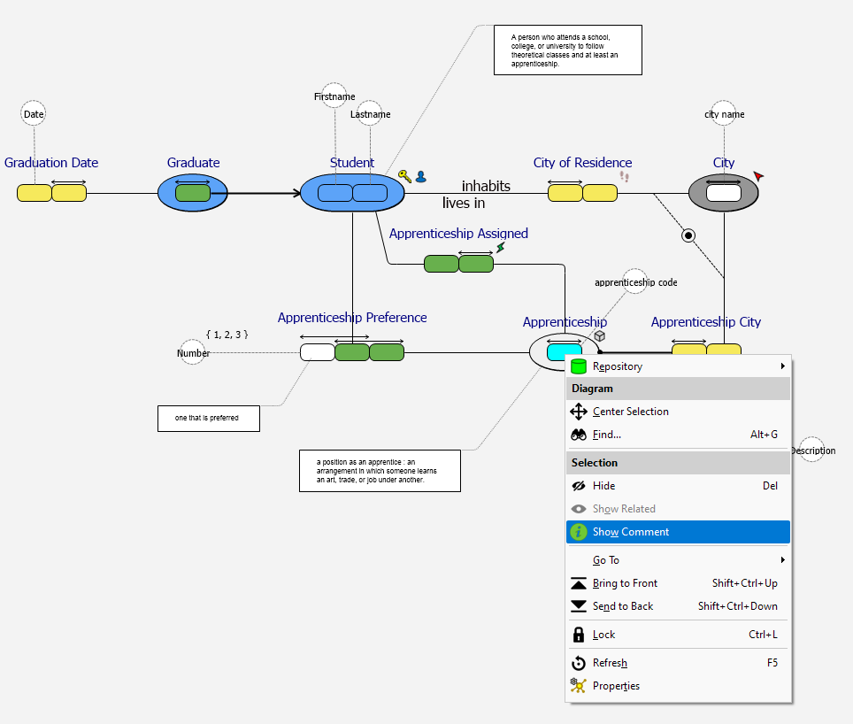Click the red arrow marker beside City
Viewport: 853px width, 724px height.
click(758, 176)
